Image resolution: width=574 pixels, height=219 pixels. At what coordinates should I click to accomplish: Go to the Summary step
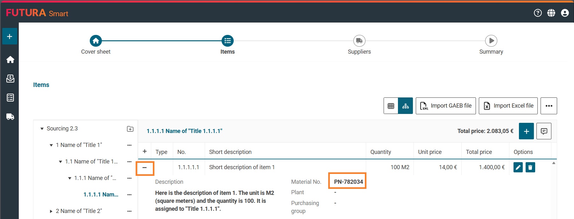point(491,41)
